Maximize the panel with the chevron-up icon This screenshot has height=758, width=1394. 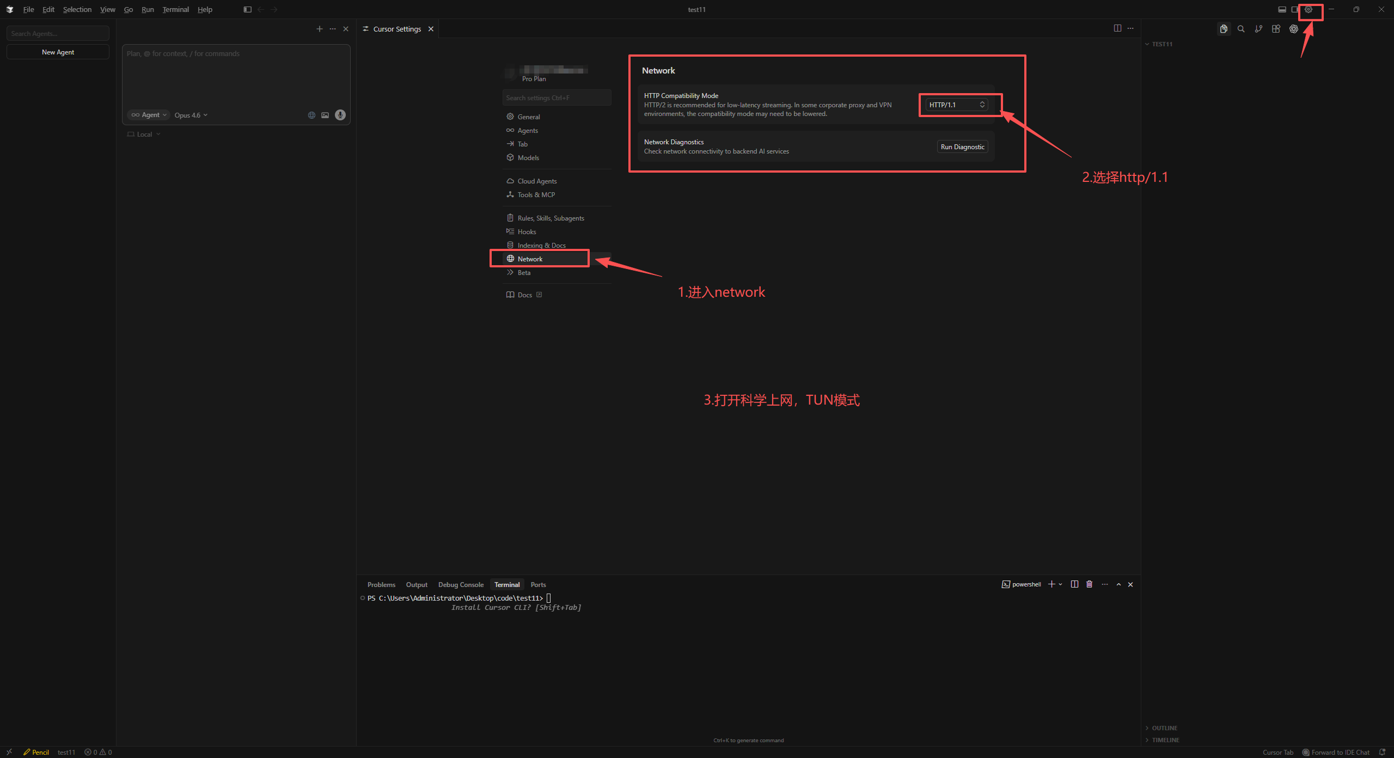1118,584
